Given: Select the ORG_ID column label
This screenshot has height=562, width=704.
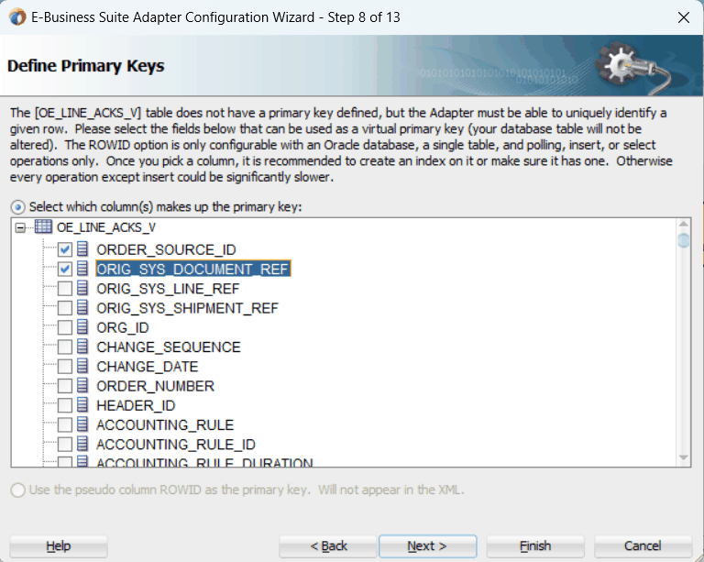Looking at the screenshot, I should coord(123,327).
